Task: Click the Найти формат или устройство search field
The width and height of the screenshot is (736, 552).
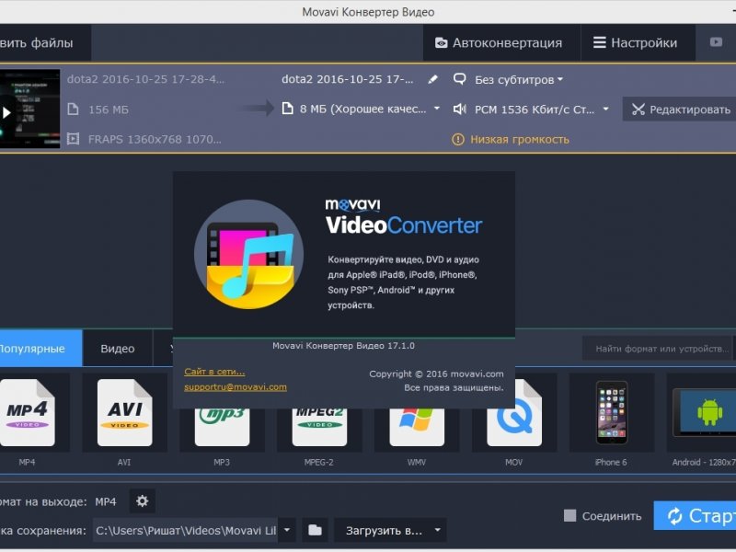Action: click(657, 349)
